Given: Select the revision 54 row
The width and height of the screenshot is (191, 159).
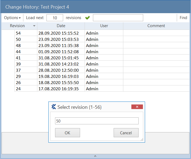Looking at the screenshot, I should point(61,33).
